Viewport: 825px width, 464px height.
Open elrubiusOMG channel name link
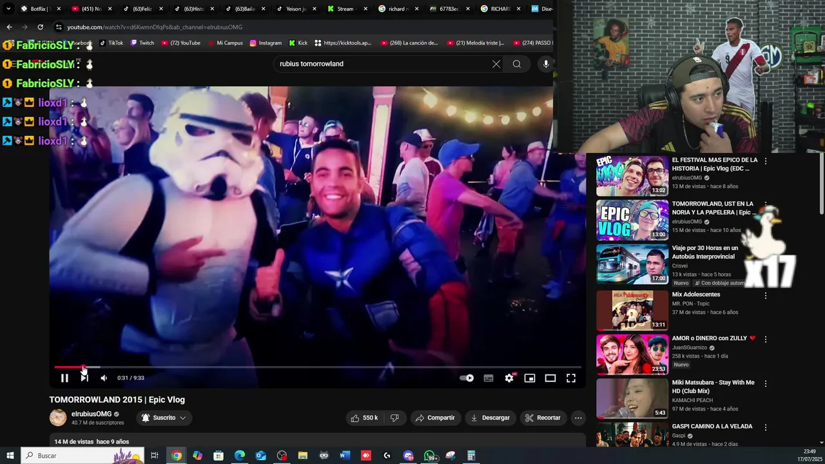[92, 414]
